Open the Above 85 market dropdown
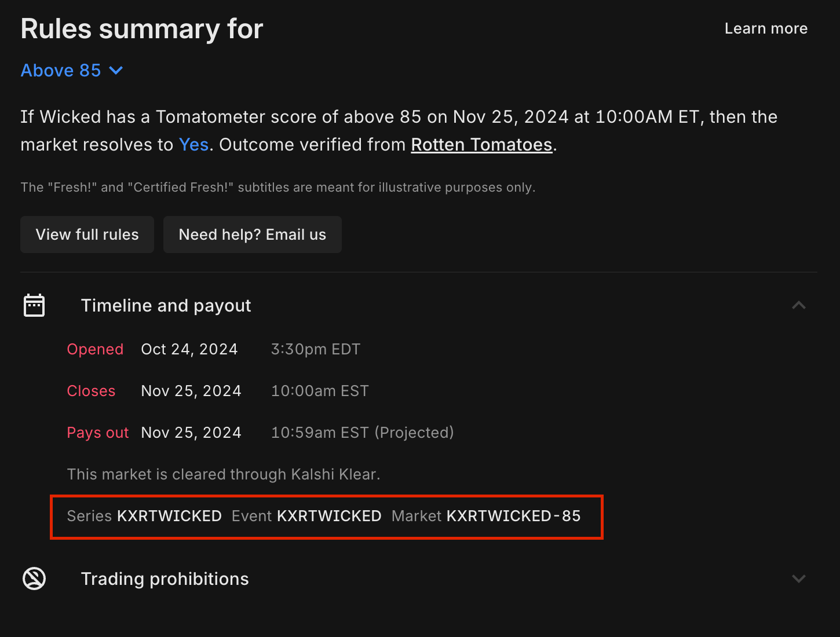This screenshot has height=637, width=840. pos(72,71)
